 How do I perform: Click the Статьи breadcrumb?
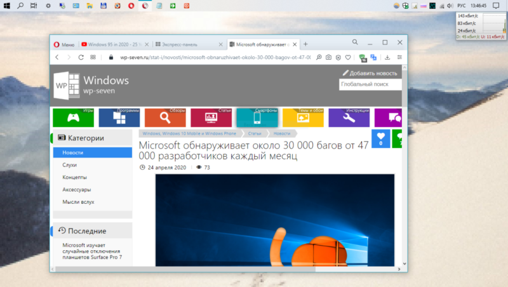coord(255,133)
